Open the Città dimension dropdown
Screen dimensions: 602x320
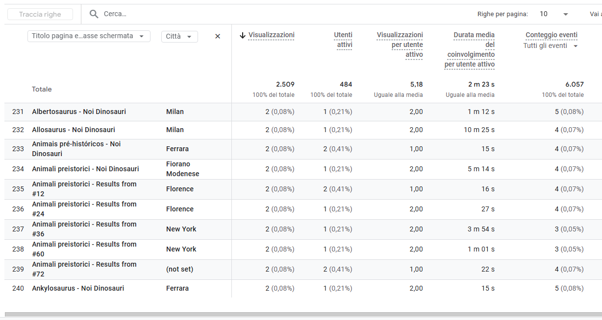click(x=179, y=36)
